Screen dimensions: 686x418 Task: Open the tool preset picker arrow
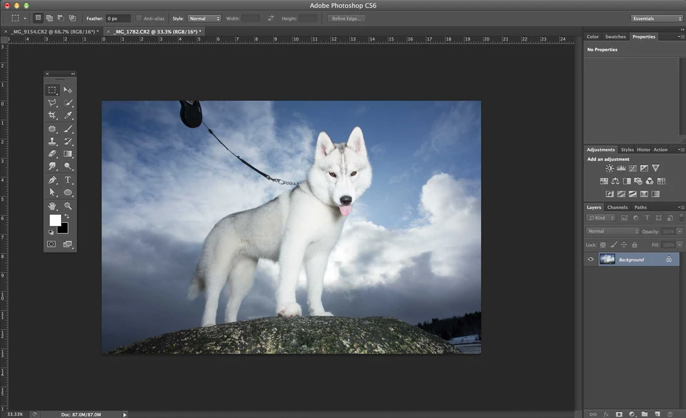[25, 18]
